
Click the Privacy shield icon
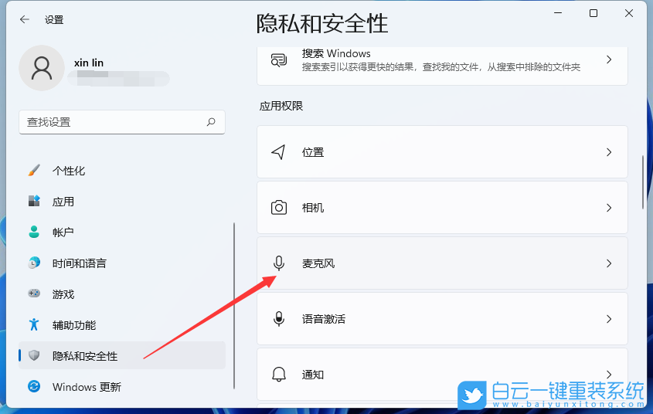click(x=34, y=355)
